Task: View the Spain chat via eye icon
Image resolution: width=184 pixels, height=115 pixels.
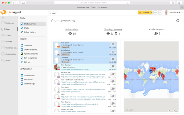Action: pos(113,44)
